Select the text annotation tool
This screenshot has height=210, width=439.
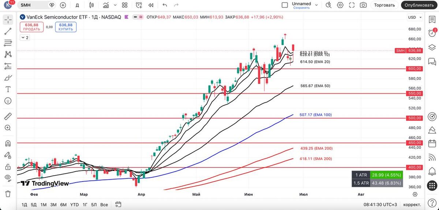[x=8, y=89]
